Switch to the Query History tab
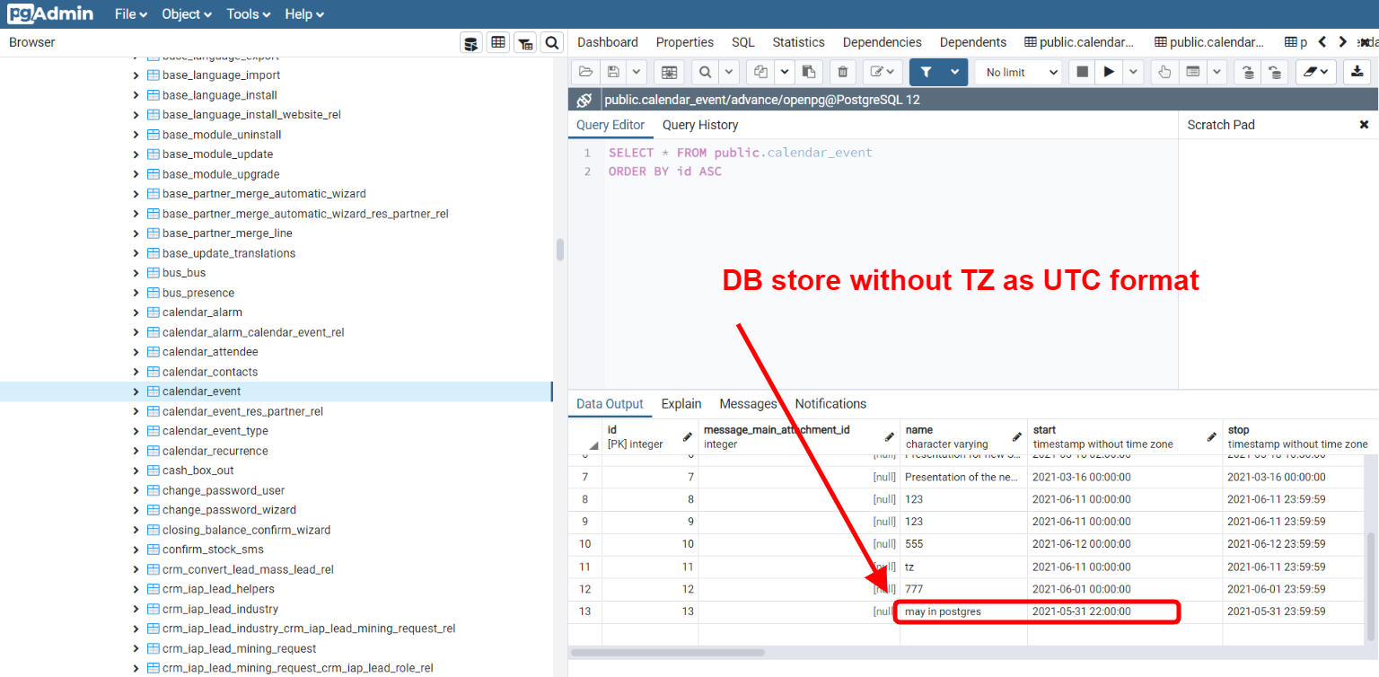1379x677 pixels. pos(700,125)
